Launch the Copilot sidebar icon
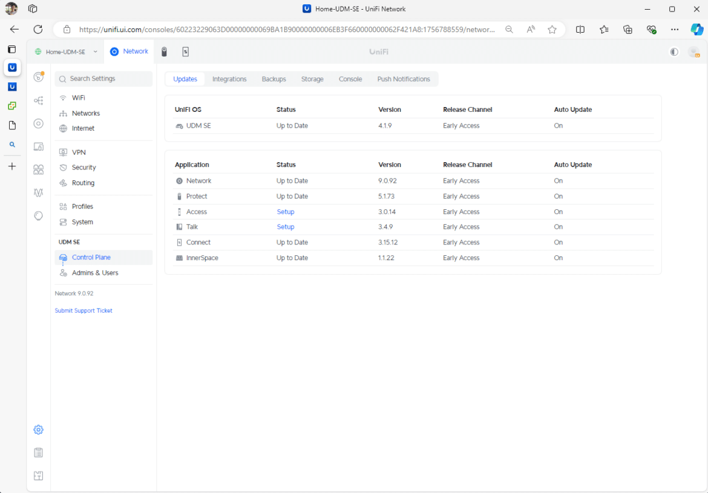This screenshot has height=493, width=708. coord(697,30)
